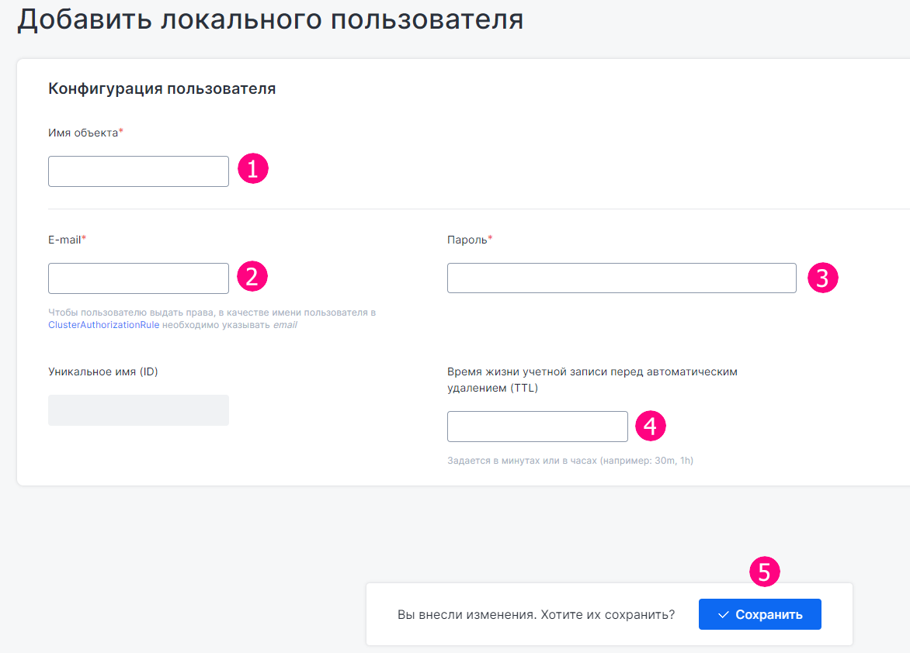Focus the E-mail input field
Screen dimensions: 910x653
point(138,278)
